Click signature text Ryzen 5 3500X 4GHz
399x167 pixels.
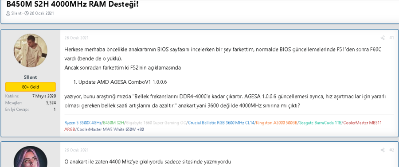tap(83, 123)
